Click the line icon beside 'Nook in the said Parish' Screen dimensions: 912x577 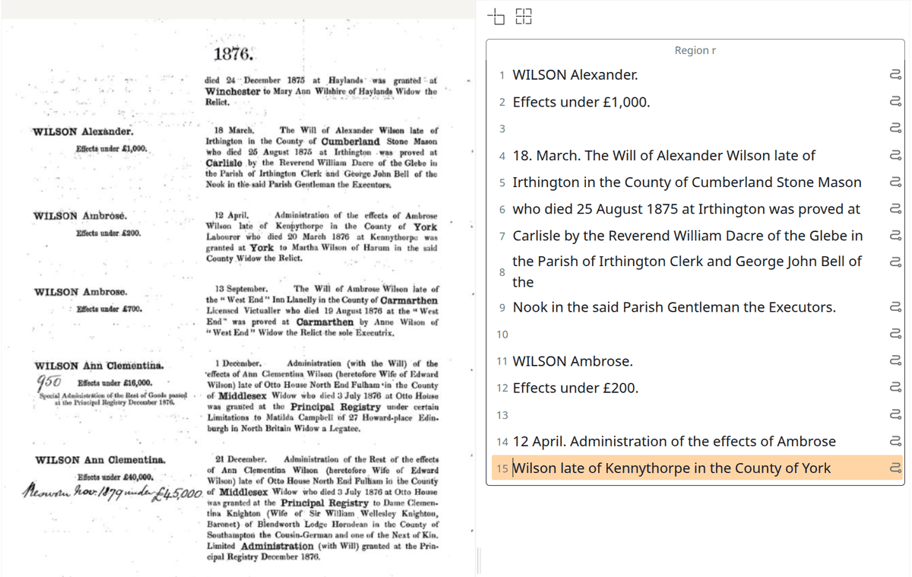click(x=895, y=307)
